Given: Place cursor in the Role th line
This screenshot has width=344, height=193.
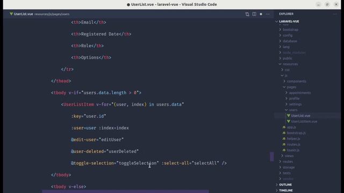Looking at the screenshot, I should click(x=87, y=46).
